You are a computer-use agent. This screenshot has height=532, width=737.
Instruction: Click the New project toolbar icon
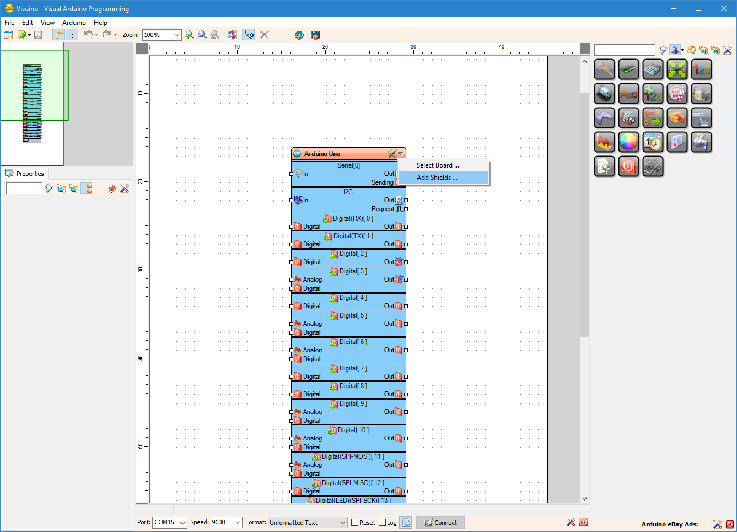click(x=9, y=35)
